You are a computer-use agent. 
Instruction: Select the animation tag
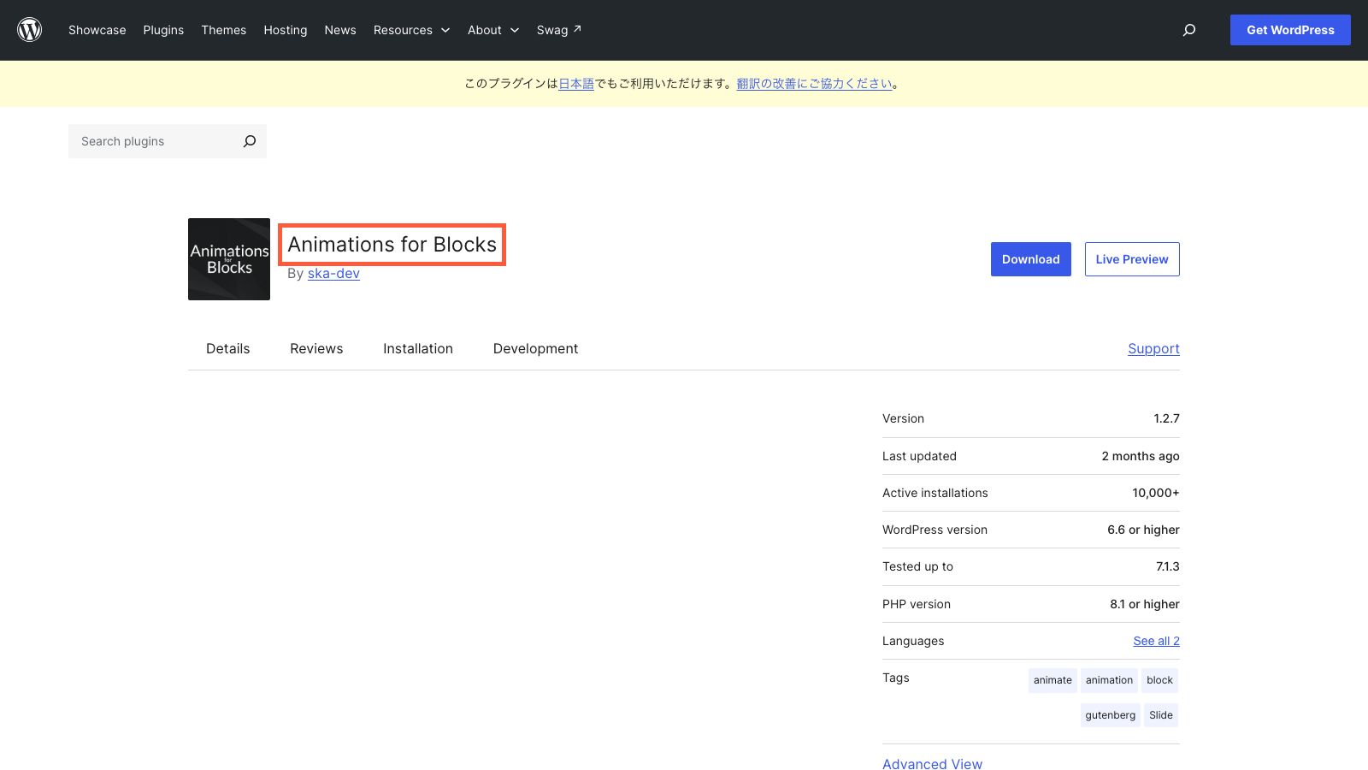point(1109,680)
